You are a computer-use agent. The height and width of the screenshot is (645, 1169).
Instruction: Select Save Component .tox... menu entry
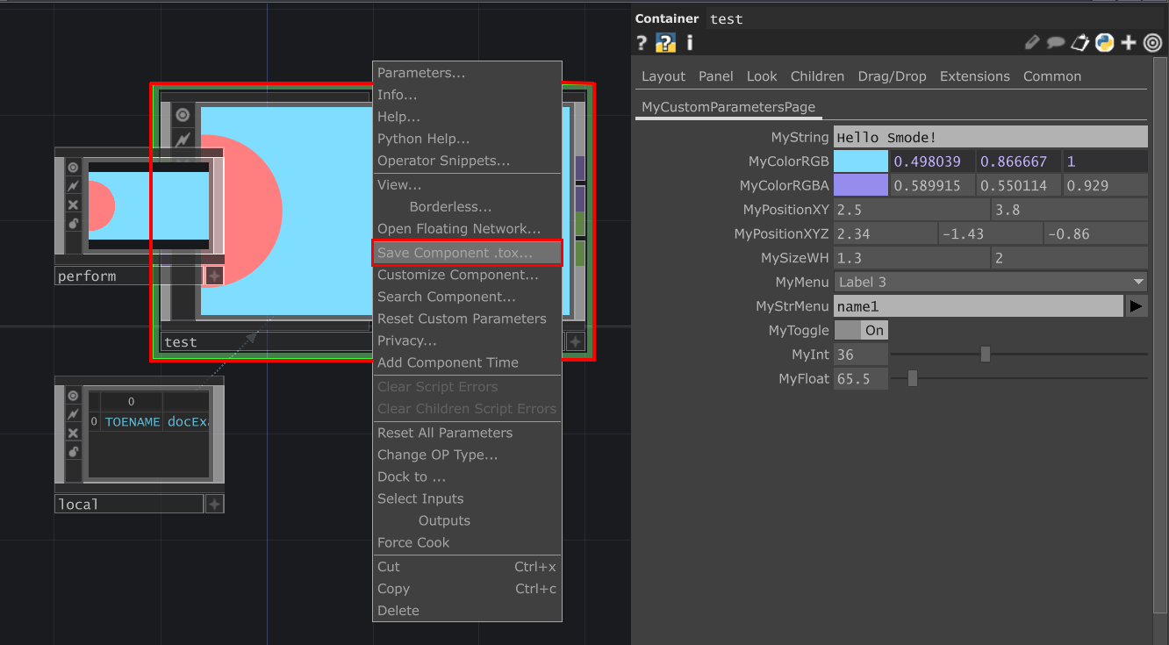467,253
